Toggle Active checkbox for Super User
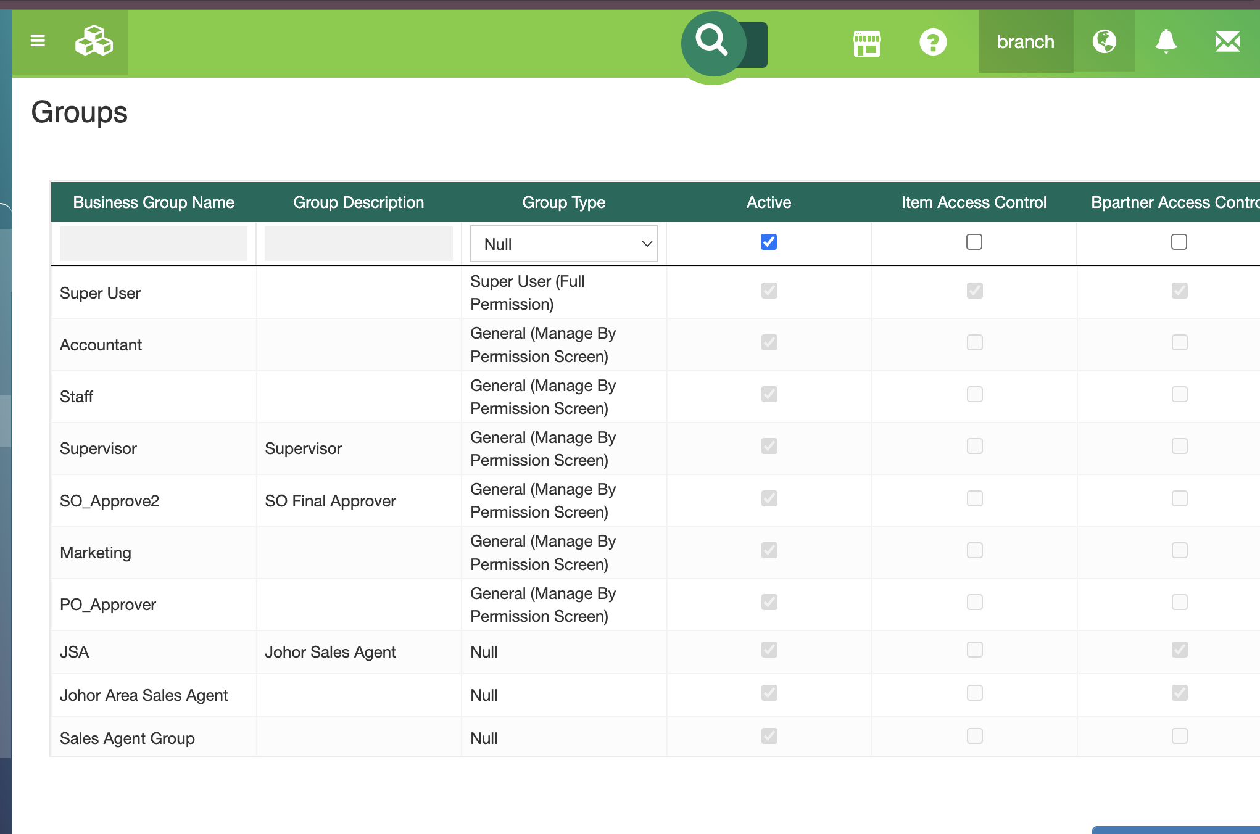 point(769,291)
